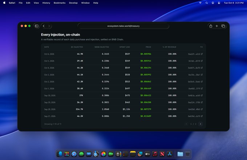This screenshot has height=160, width=247.
Task: Toggle the Safari sidebar icon
Action: [37, 26]
